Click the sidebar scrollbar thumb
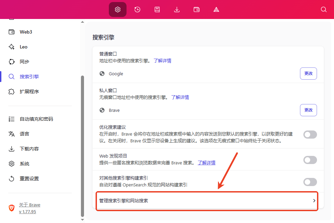Screen dimensions: 334x223 click(82, 146)
